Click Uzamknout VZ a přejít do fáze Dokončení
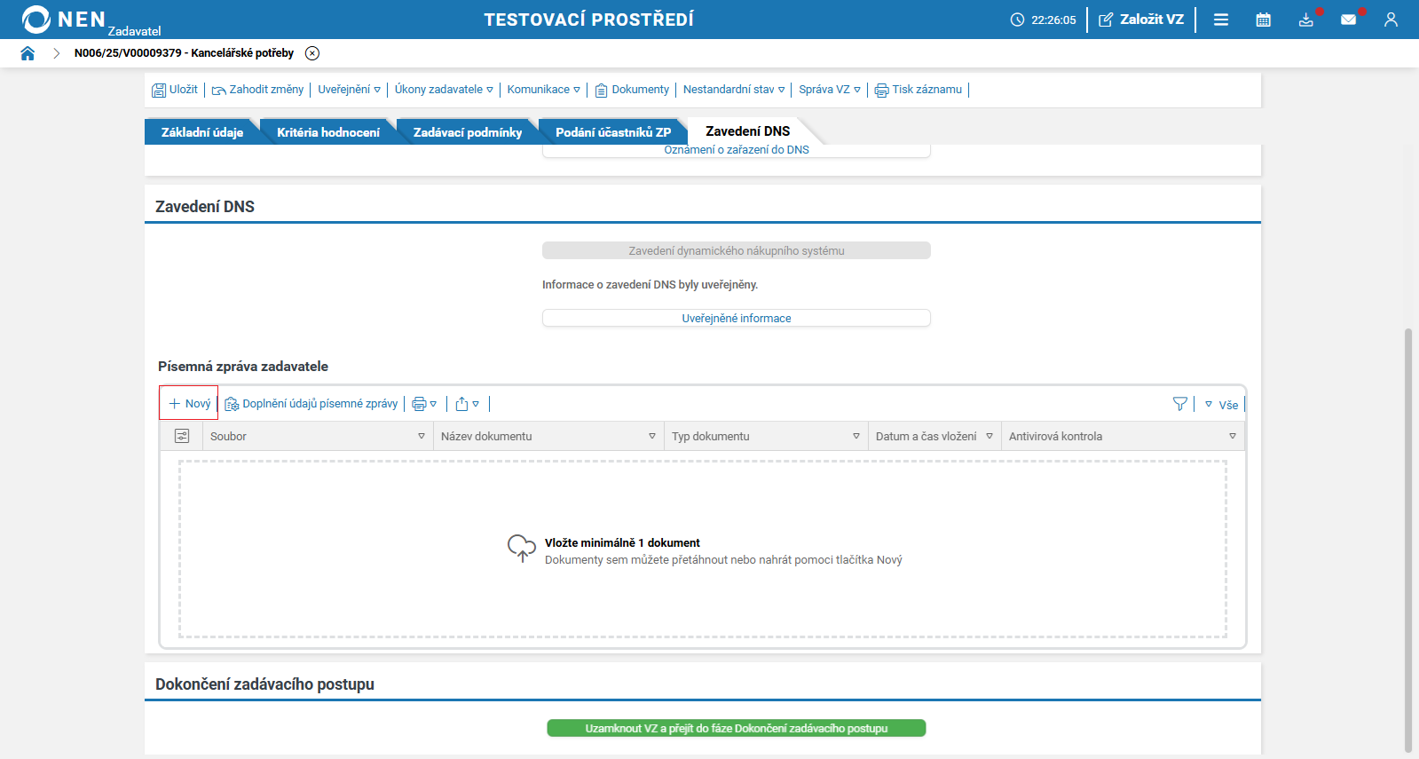Image resolution: width=1419 pixels, height=759 pixels. click(x=737, y=729)
